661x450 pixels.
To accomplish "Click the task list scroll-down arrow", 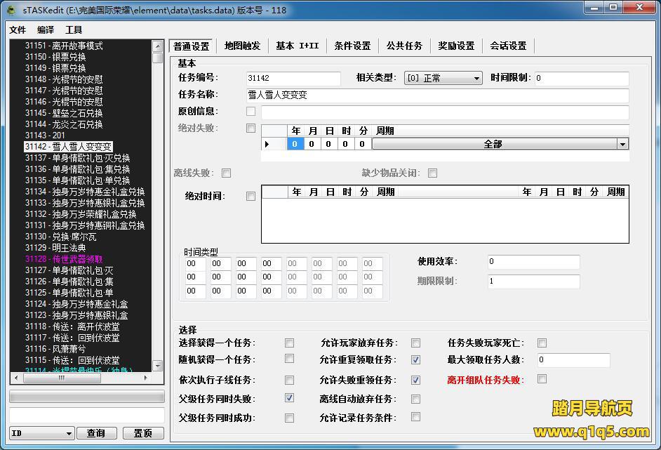I will click(x=158, y=365).
